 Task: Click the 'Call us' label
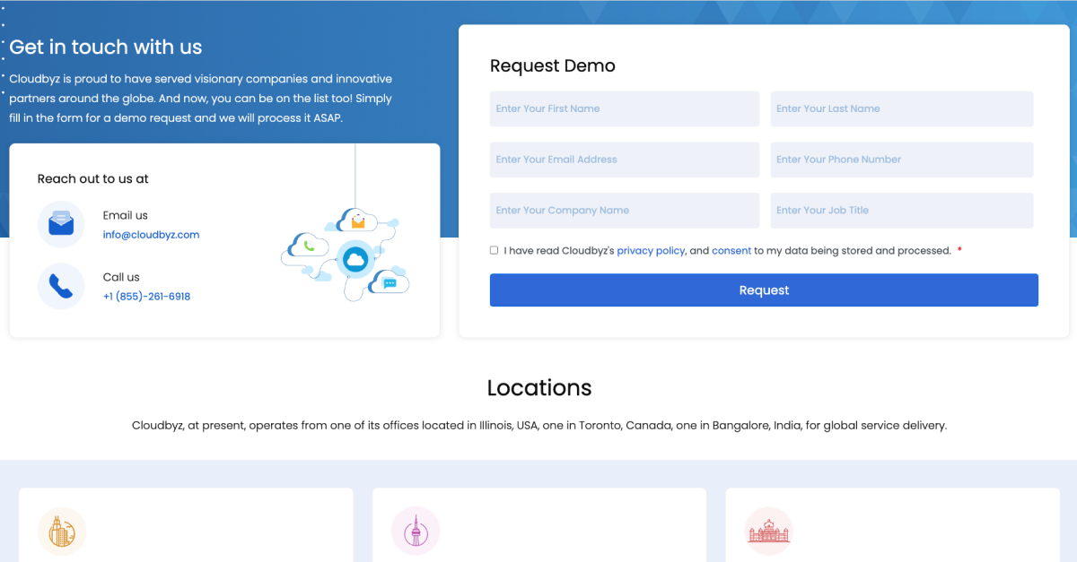click(121, 277)
